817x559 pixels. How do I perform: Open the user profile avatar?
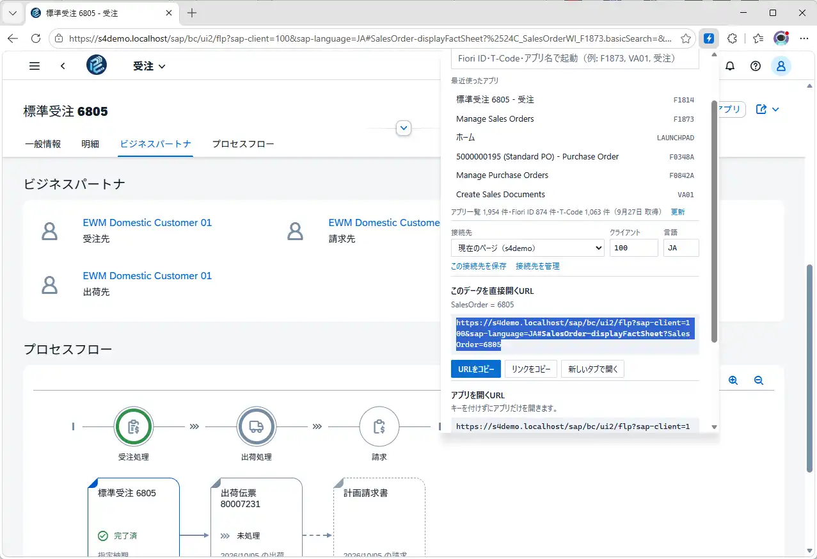[x=781, y=66]
